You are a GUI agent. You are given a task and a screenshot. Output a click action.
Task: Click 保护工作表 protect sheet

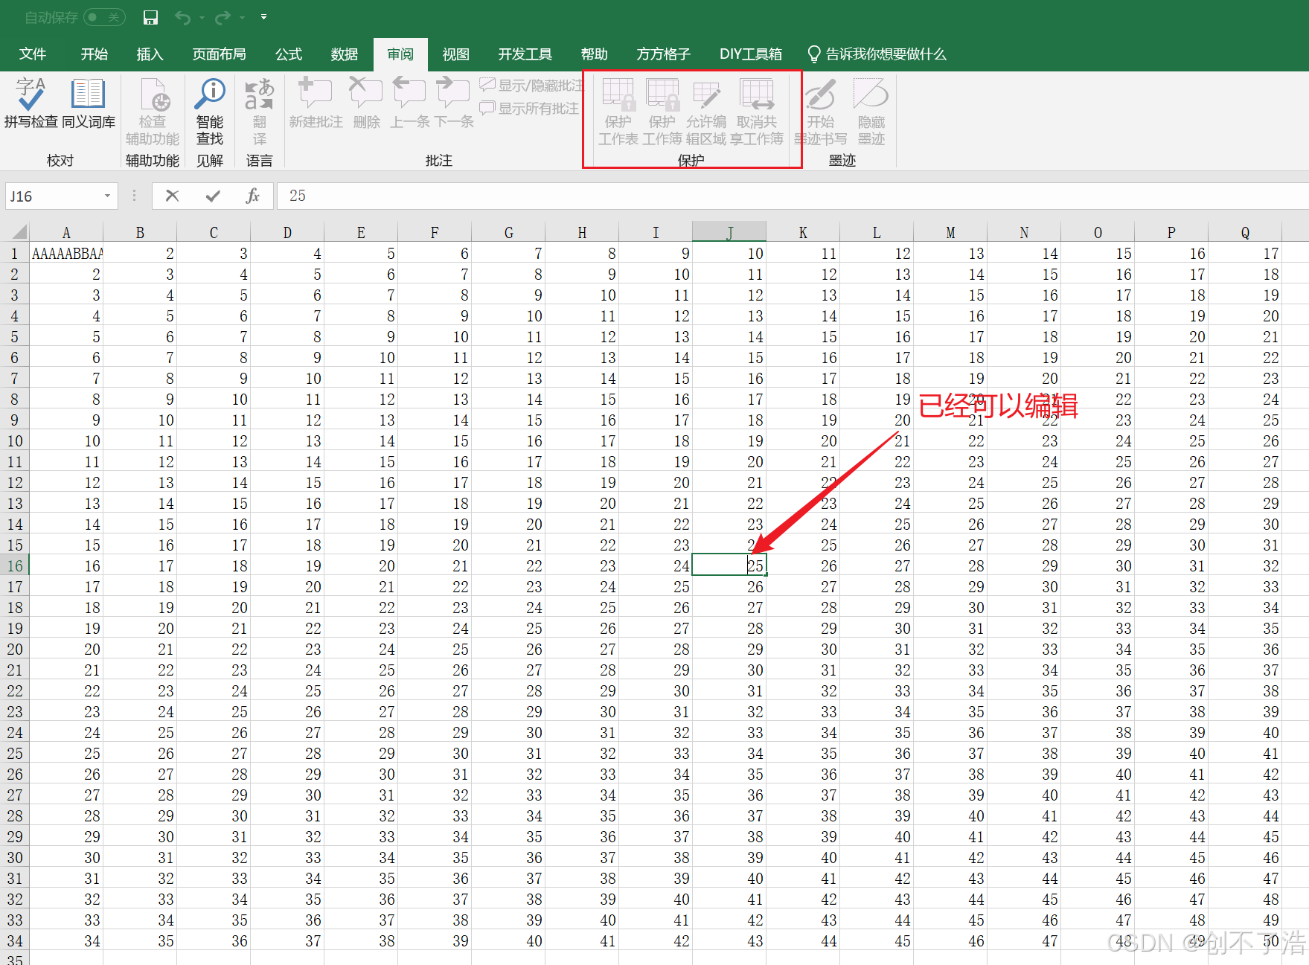tap(618, 112)
